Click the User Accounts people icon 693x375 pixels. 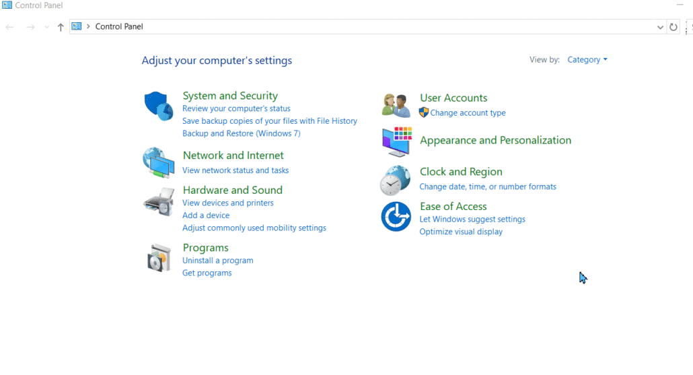396,106
